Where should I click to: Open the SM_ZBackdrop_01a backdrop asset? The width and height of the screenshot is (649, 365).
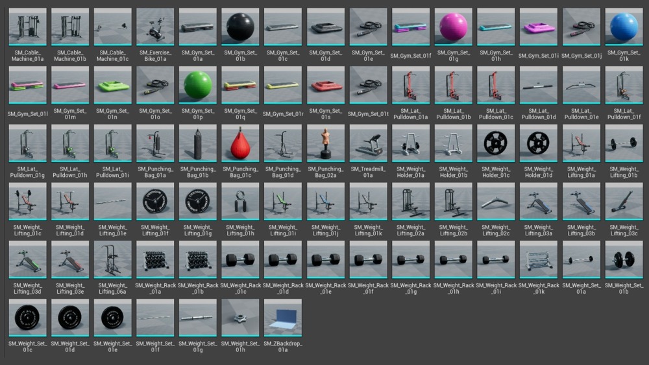[283, 318]
